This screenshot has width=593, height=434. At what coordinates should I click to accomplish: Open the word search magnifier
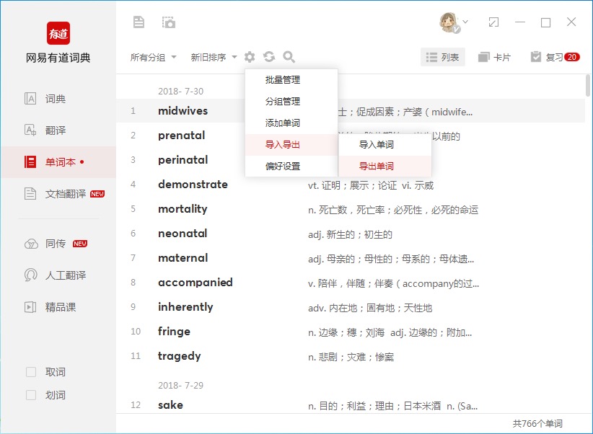click(x=289, y=57)
